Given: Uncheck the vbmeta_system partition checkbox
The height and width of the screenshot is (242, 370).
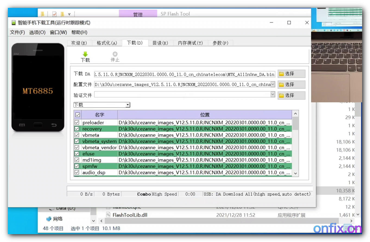Looking at the screenshot, I should click(x=77, y=141).
